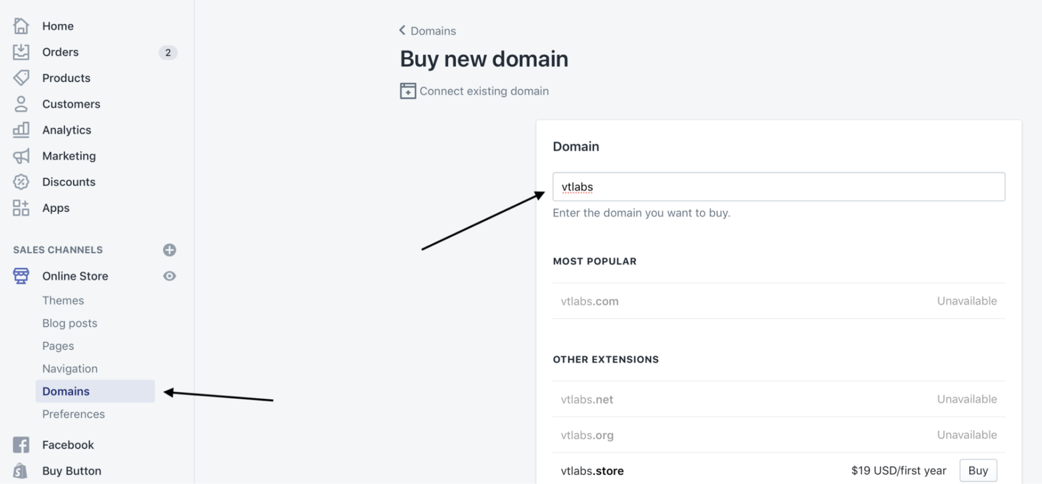Viewport: 1042px width, 484px height.
Task: Open Orders from the sidebar icon
Action: coord(21,52)
